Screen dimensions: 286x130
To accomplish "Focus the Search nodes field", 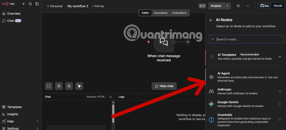I will click(x=246, y=39).
